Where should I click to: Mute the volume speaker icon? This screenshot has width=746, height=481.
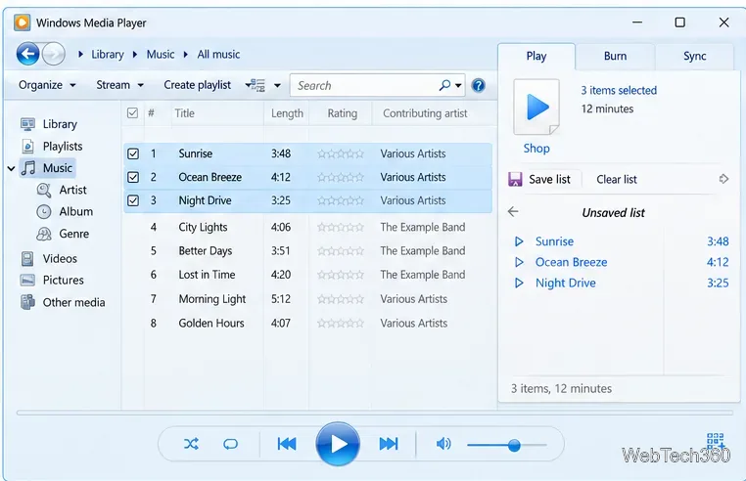443,445
